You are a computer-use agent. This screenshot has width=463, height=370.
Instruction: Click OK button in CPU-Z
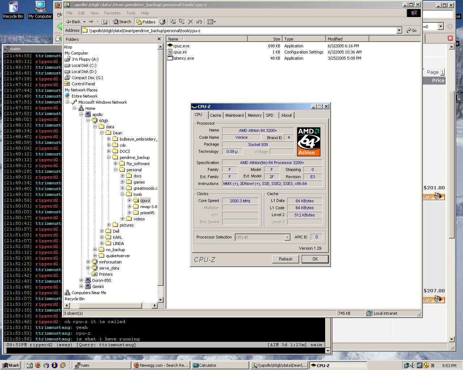click(315, 259)
